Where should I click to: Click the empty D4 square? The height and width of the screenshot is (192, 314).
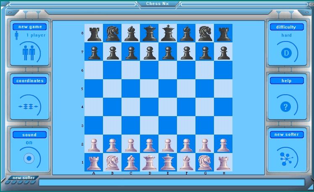(149, 107)
